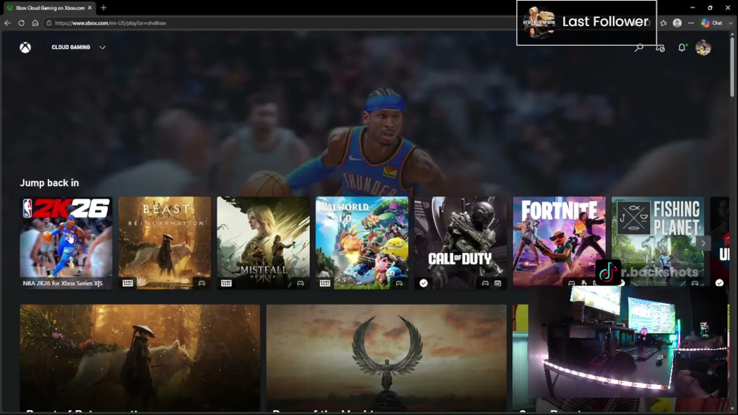
Task: Open Mistfall Hunter game tile
Action: [263, 243]
